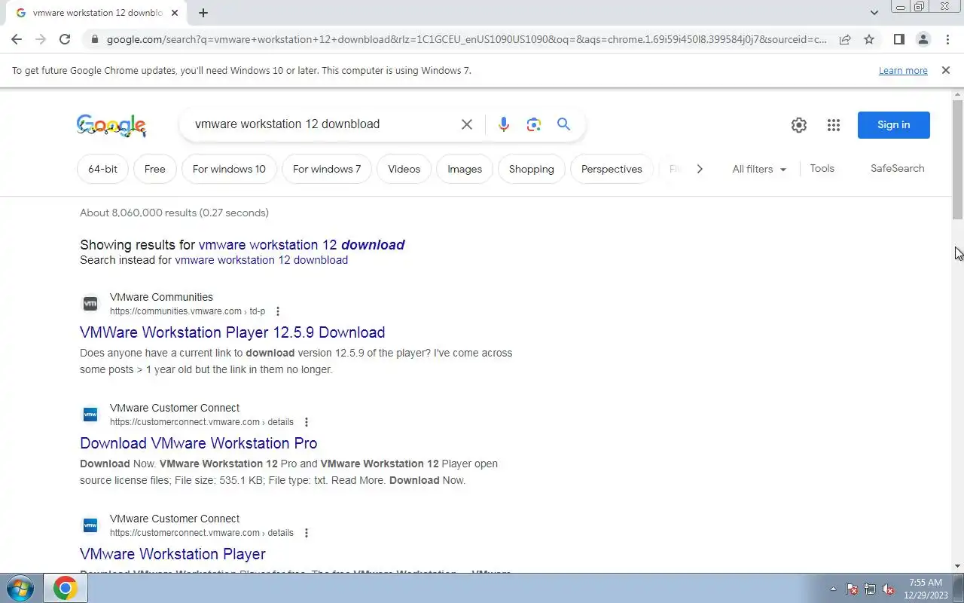Open the tab search dropdown arrow
964x603 pixels.
point(874,13)
